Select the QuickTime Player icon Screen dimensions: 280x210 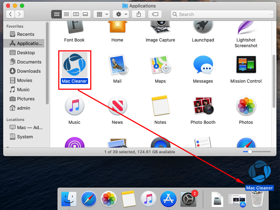(160, 142)
